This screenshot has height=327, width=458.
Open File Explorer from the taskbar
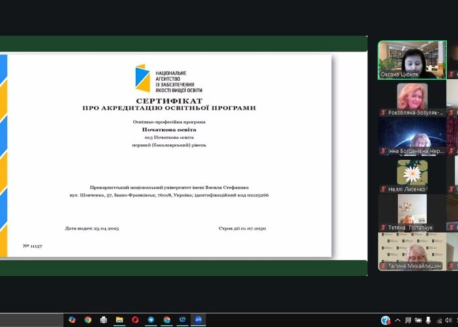click(119, 320)
